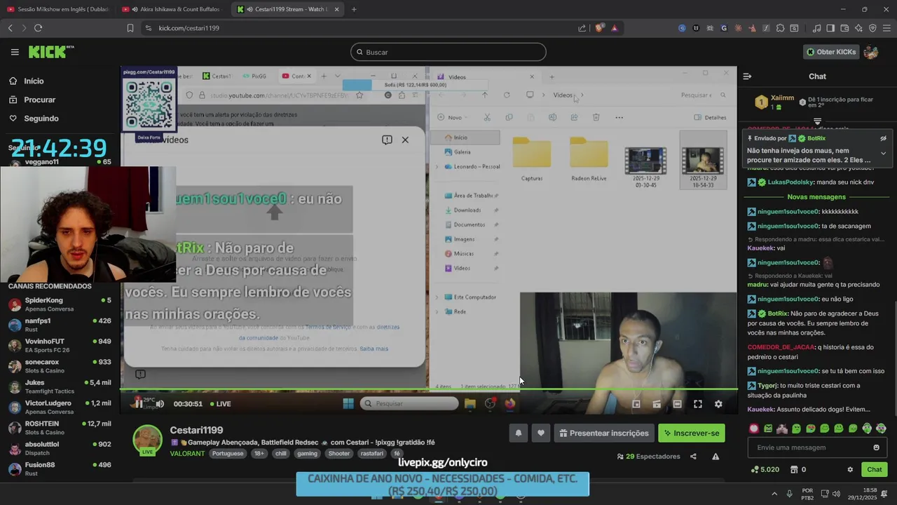
Task: Open the Kick hamburger menu
Action: [15, 52]
